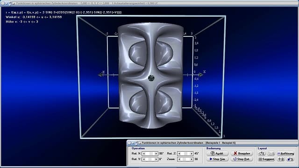Click the Rot. Y scrollbar thumb

coord(150,159)
